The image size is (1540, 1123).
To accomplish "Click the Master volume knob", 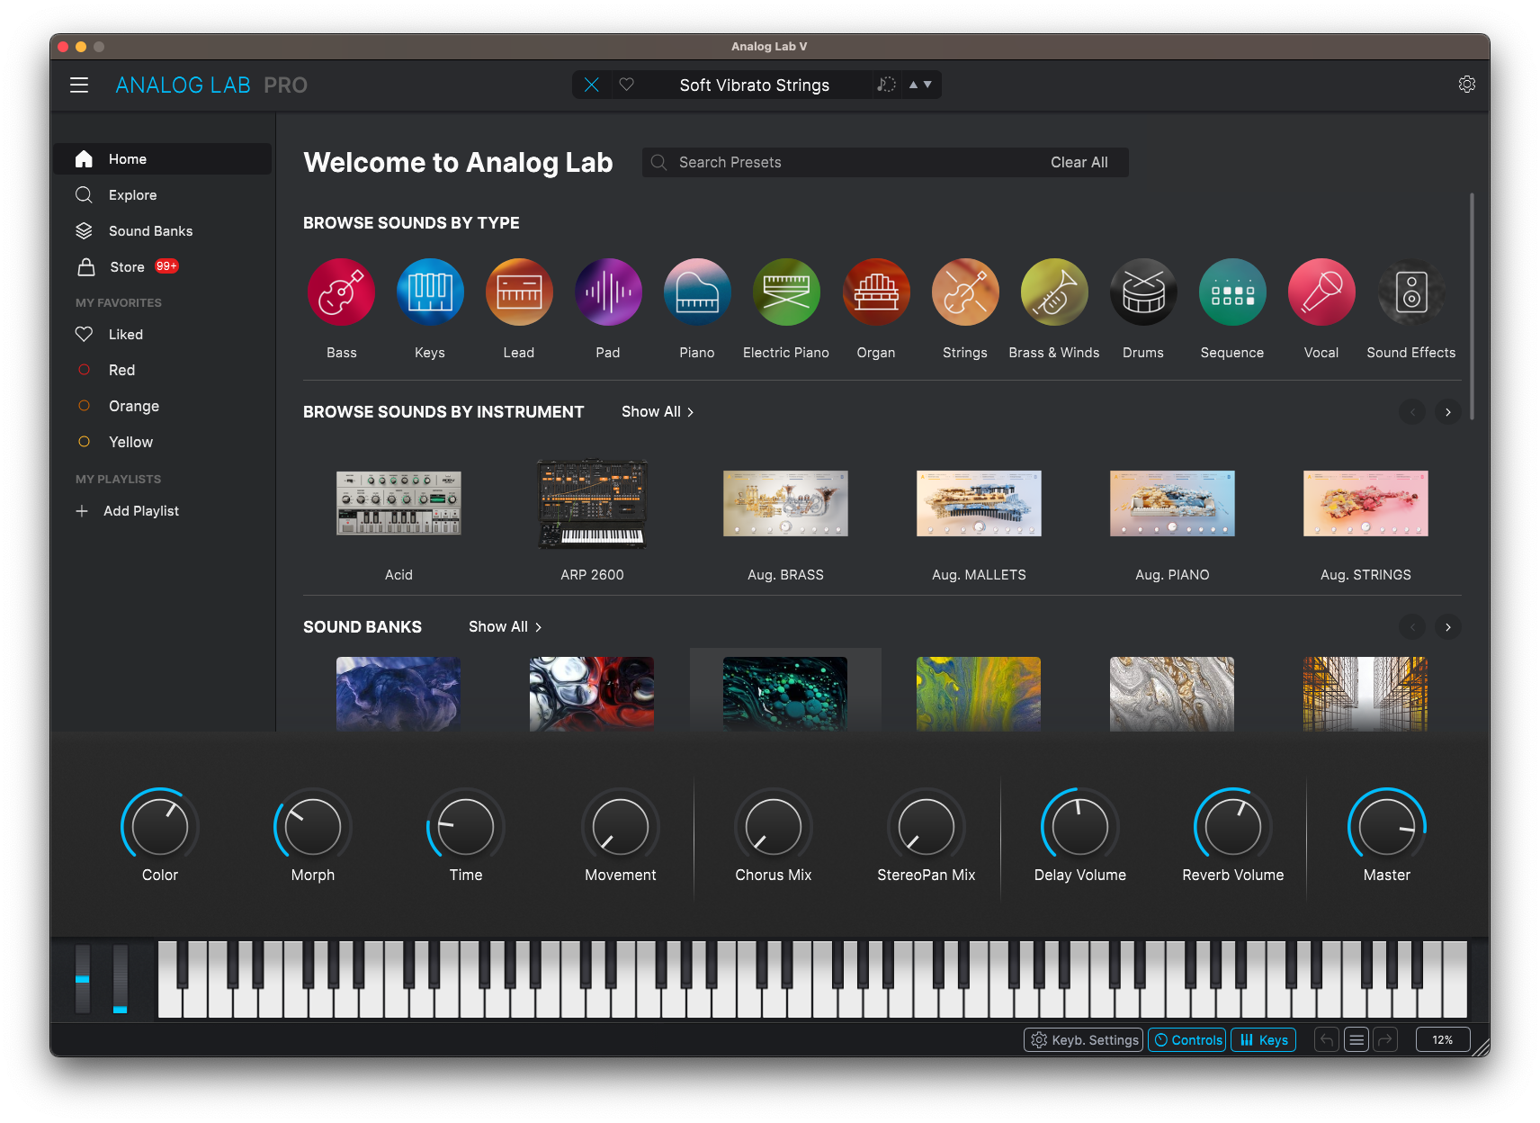I will pyautogui.click(x=1387, y=827).
